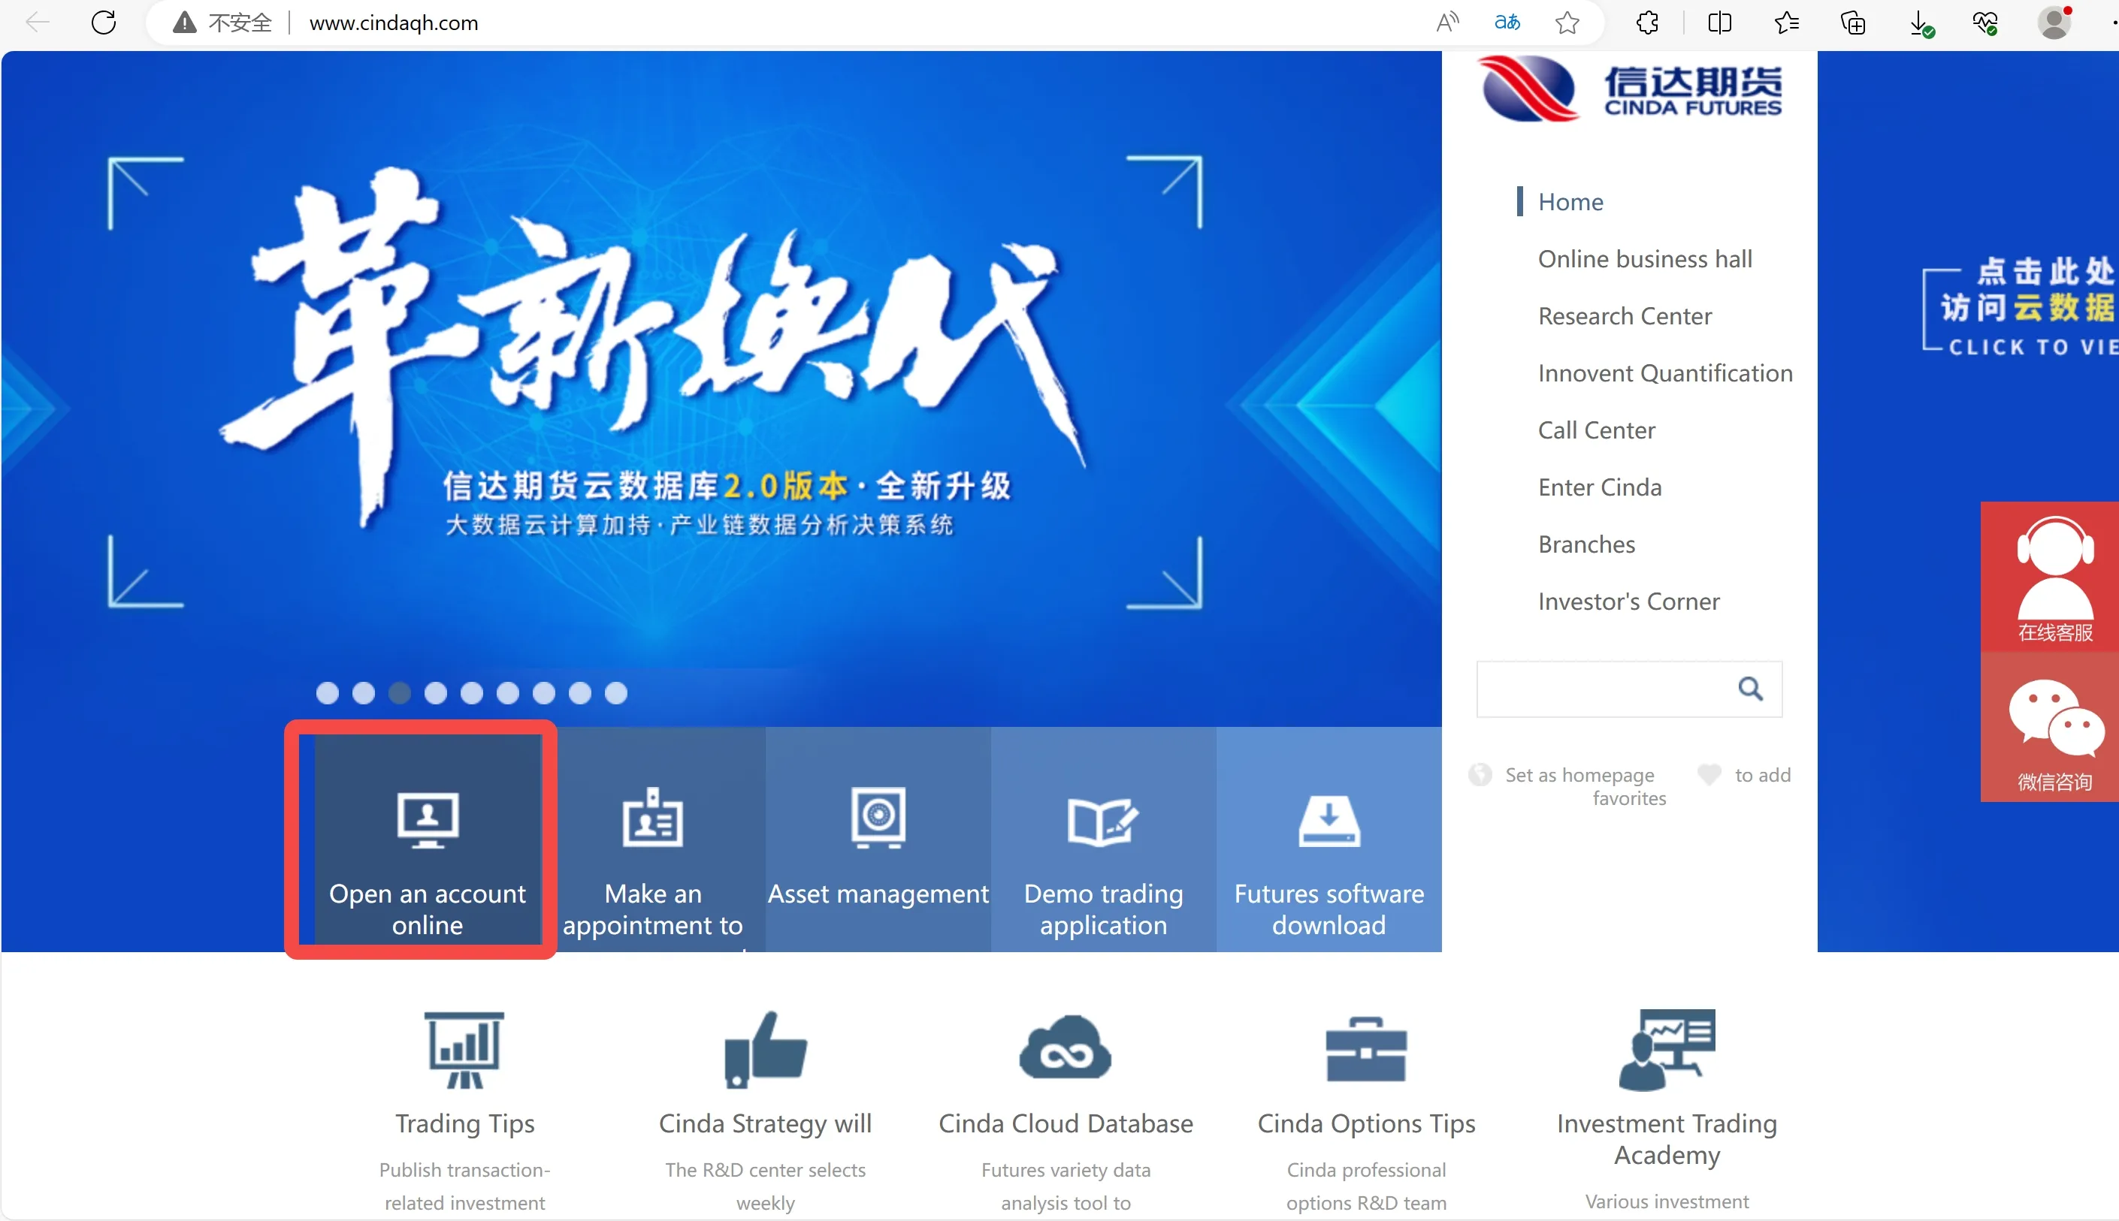
Task: Open Call Center menu item
Action: coord(1596,430)
